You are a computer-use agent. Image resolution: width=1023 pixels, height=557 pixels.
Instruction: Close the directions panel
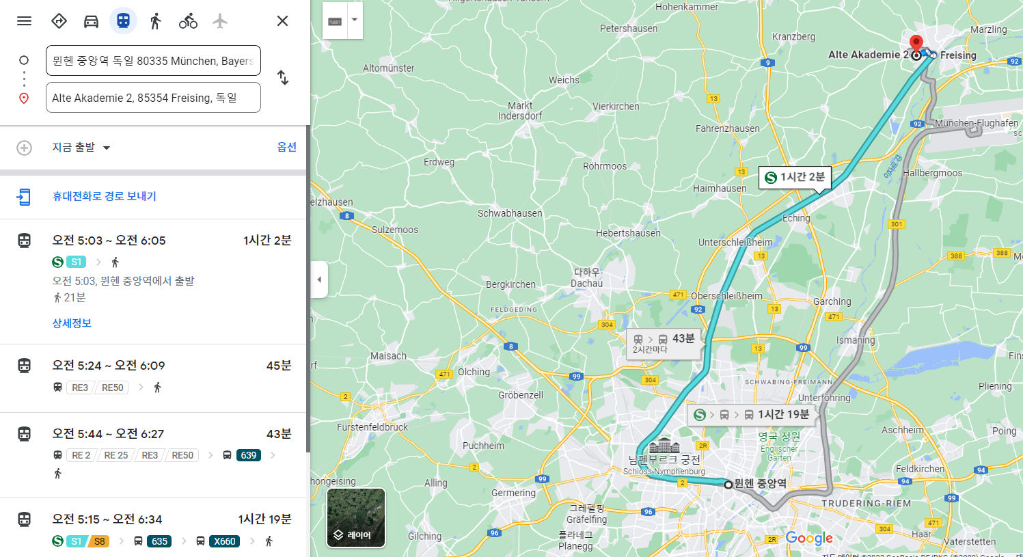coord(282,21)
